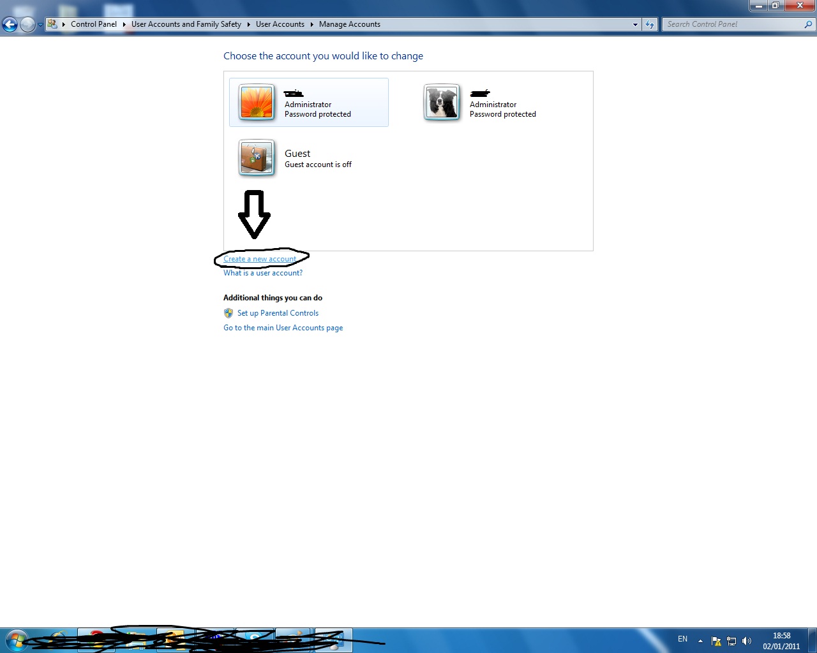Open What is a user account? help link
Viewport: 817px width, 653px height.
(263, 273)
